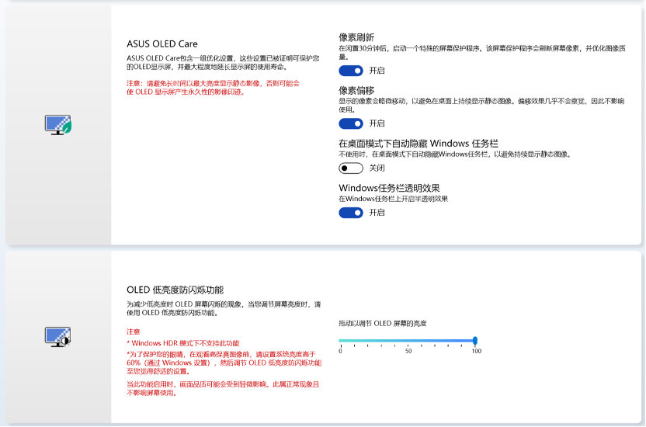The height and width of the screenshot is (427, 646).
Task: Click the Windows HDR 模式下不支持此功能 note
Action: coord(183,343)
